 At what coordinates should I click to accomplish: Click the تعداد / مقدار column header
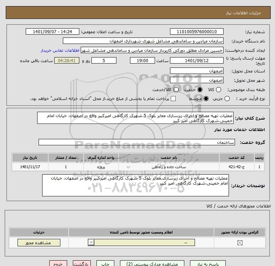[66, 157]
